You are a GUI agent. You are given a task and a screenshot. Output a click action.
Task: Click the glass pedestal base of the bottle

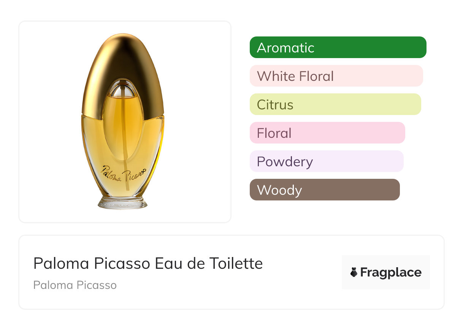122,202
